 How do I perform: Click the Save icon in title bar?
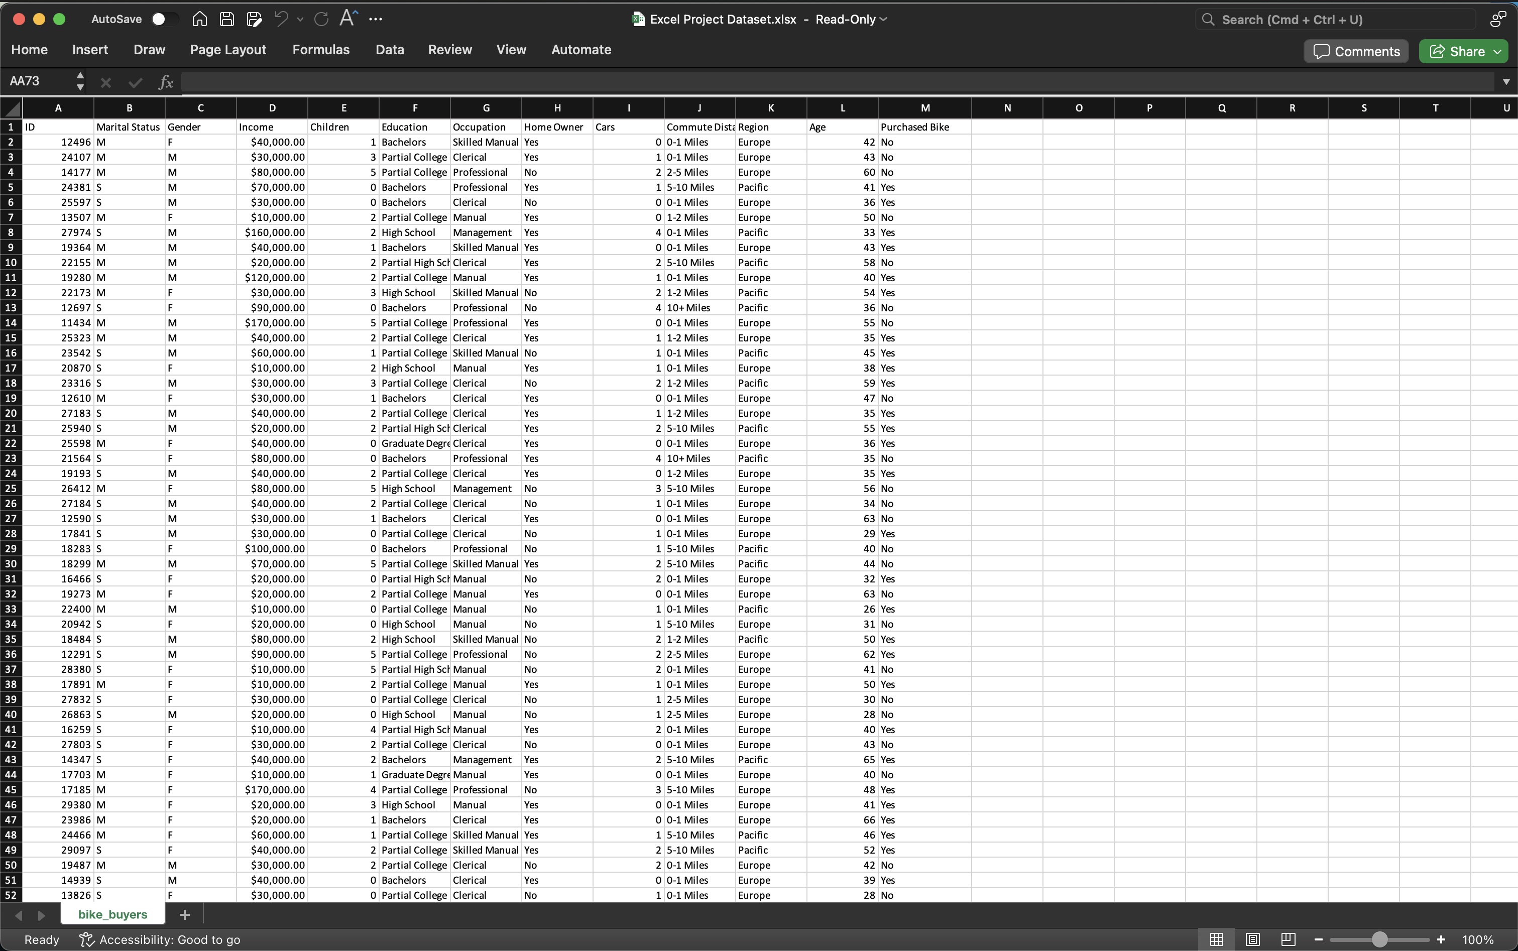[227, 19]
